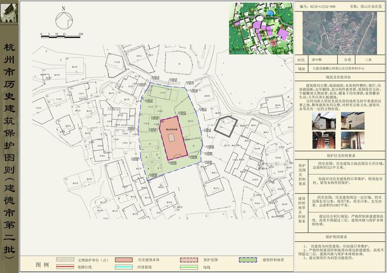Image resolution: width=387 pixels, height=273 pixels.
Task: Click the top-left building exterior photo
Action: click(x=324, y=121)
